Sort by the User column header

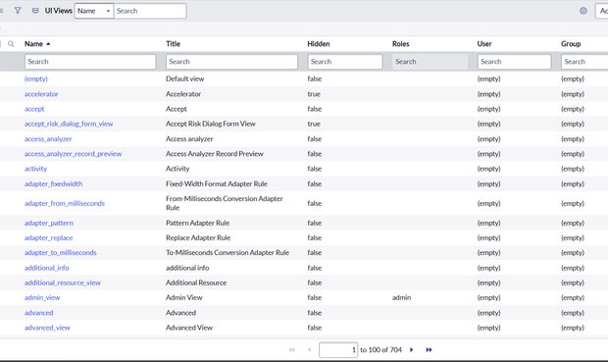484,44
